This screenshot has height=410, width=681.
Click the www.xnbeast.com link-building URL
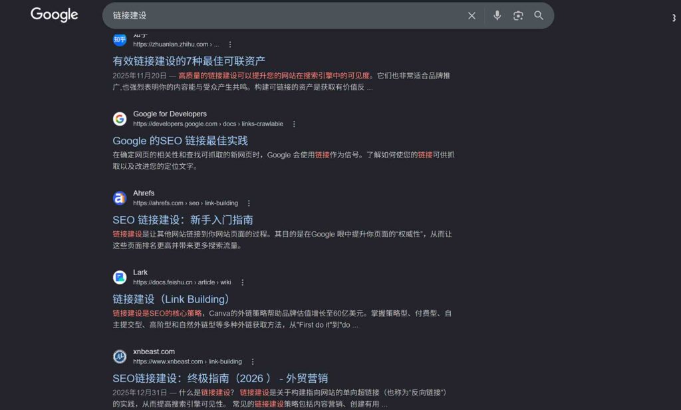click(188, 361)
